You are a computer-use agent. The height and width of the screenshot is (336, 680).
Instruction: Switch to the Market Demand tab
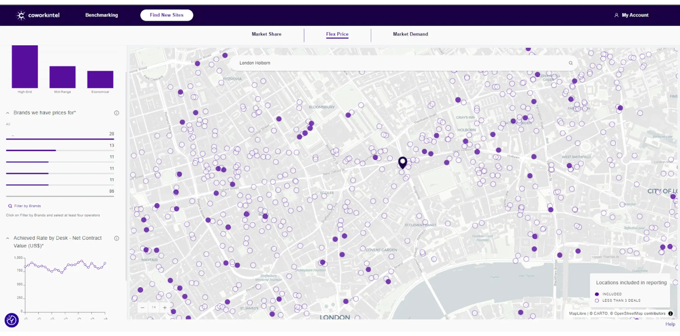410,34
